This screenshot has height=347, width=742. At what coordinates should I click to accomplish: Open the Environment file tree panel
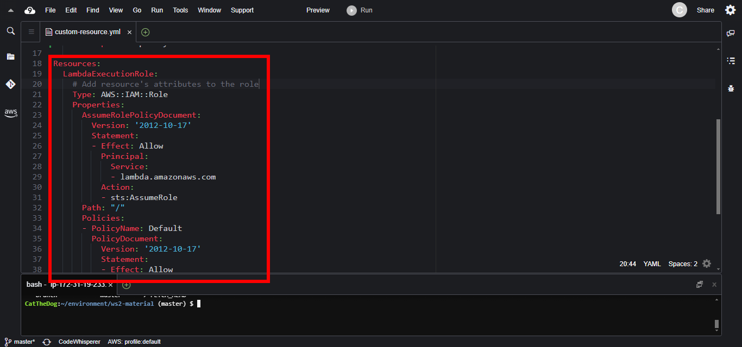point(10,56)
